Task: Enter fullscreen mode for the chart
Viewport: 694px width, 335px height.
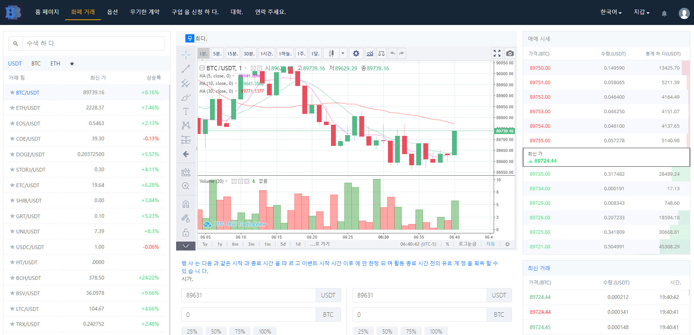Action: pyautogui.click(x=497, y=54)
